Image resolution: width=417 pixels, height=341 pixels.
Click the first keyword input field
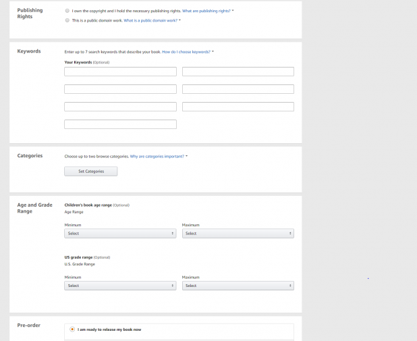click(x=121, y=72)
